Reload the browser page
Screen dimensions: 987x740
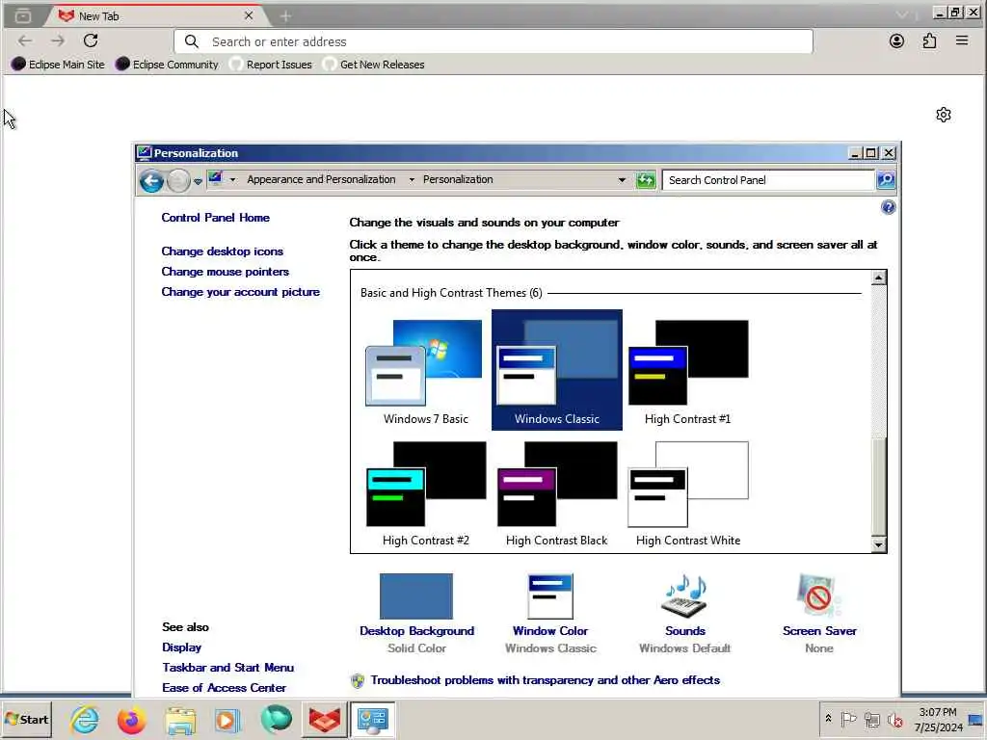click(91, 40)
